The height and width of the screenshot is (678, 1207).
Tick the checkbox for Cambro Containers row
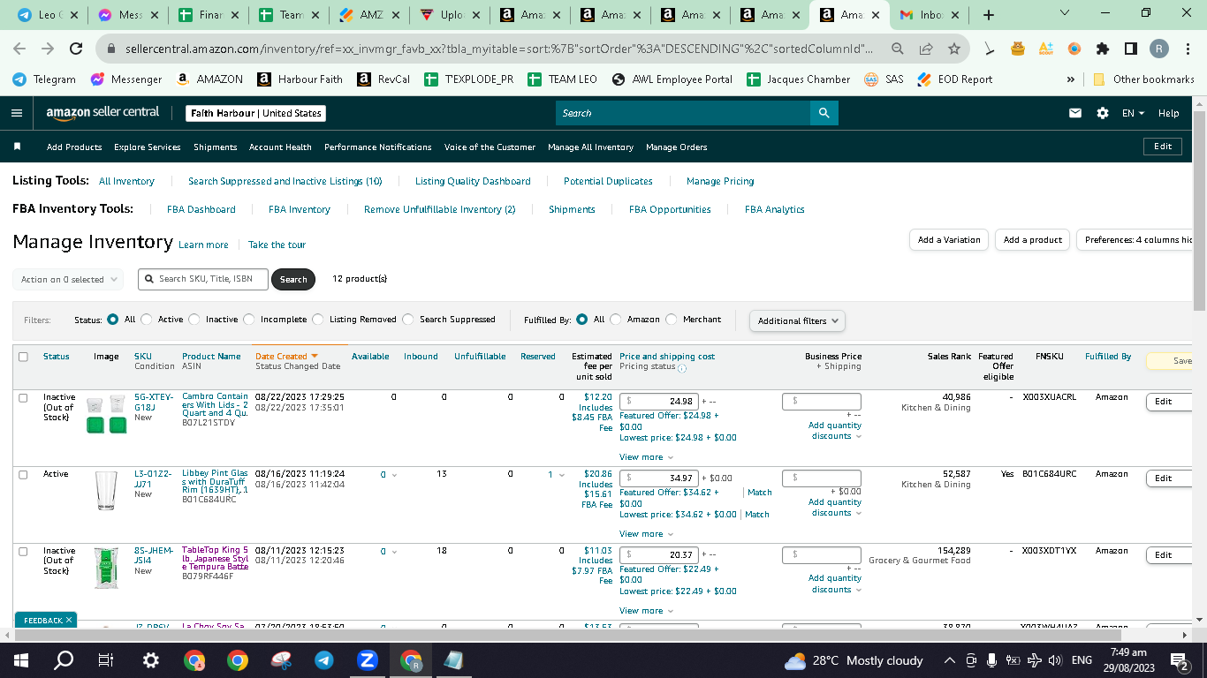pos(24,398)
